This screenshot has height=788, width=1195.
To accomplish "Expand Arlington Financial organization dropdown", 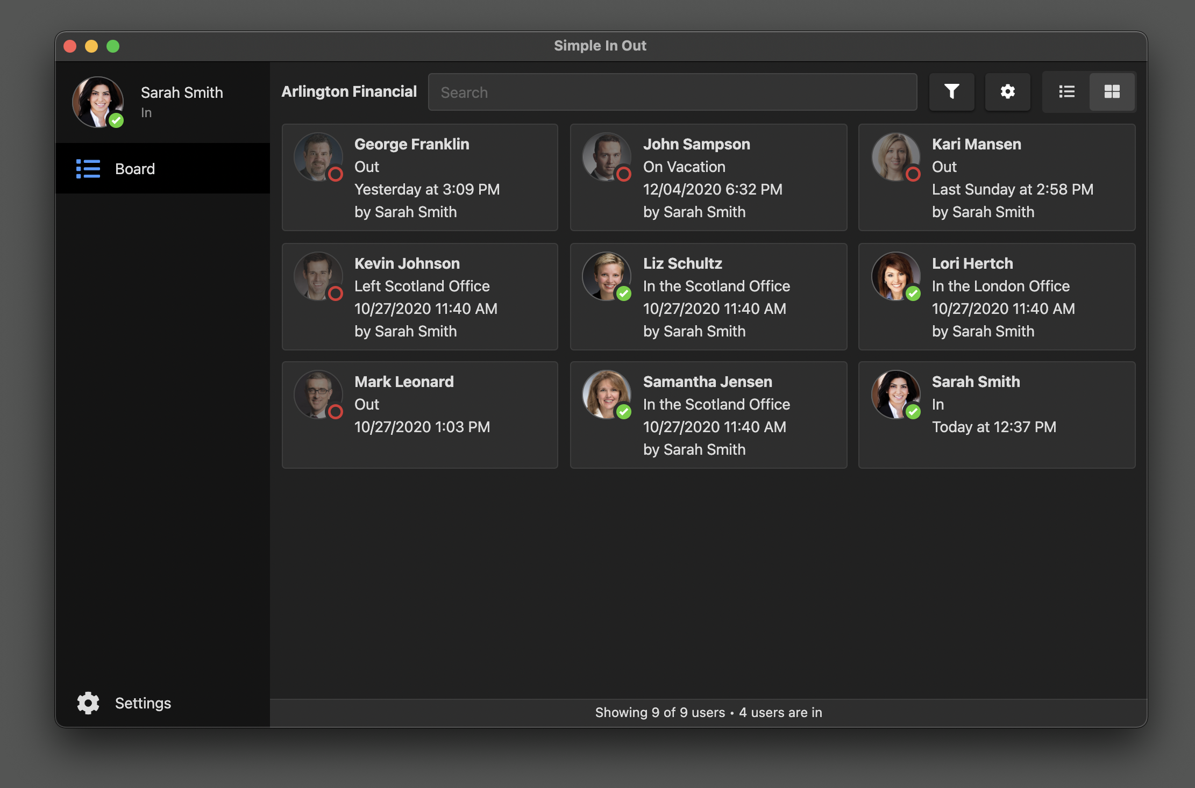I will (x=350, y=91).
